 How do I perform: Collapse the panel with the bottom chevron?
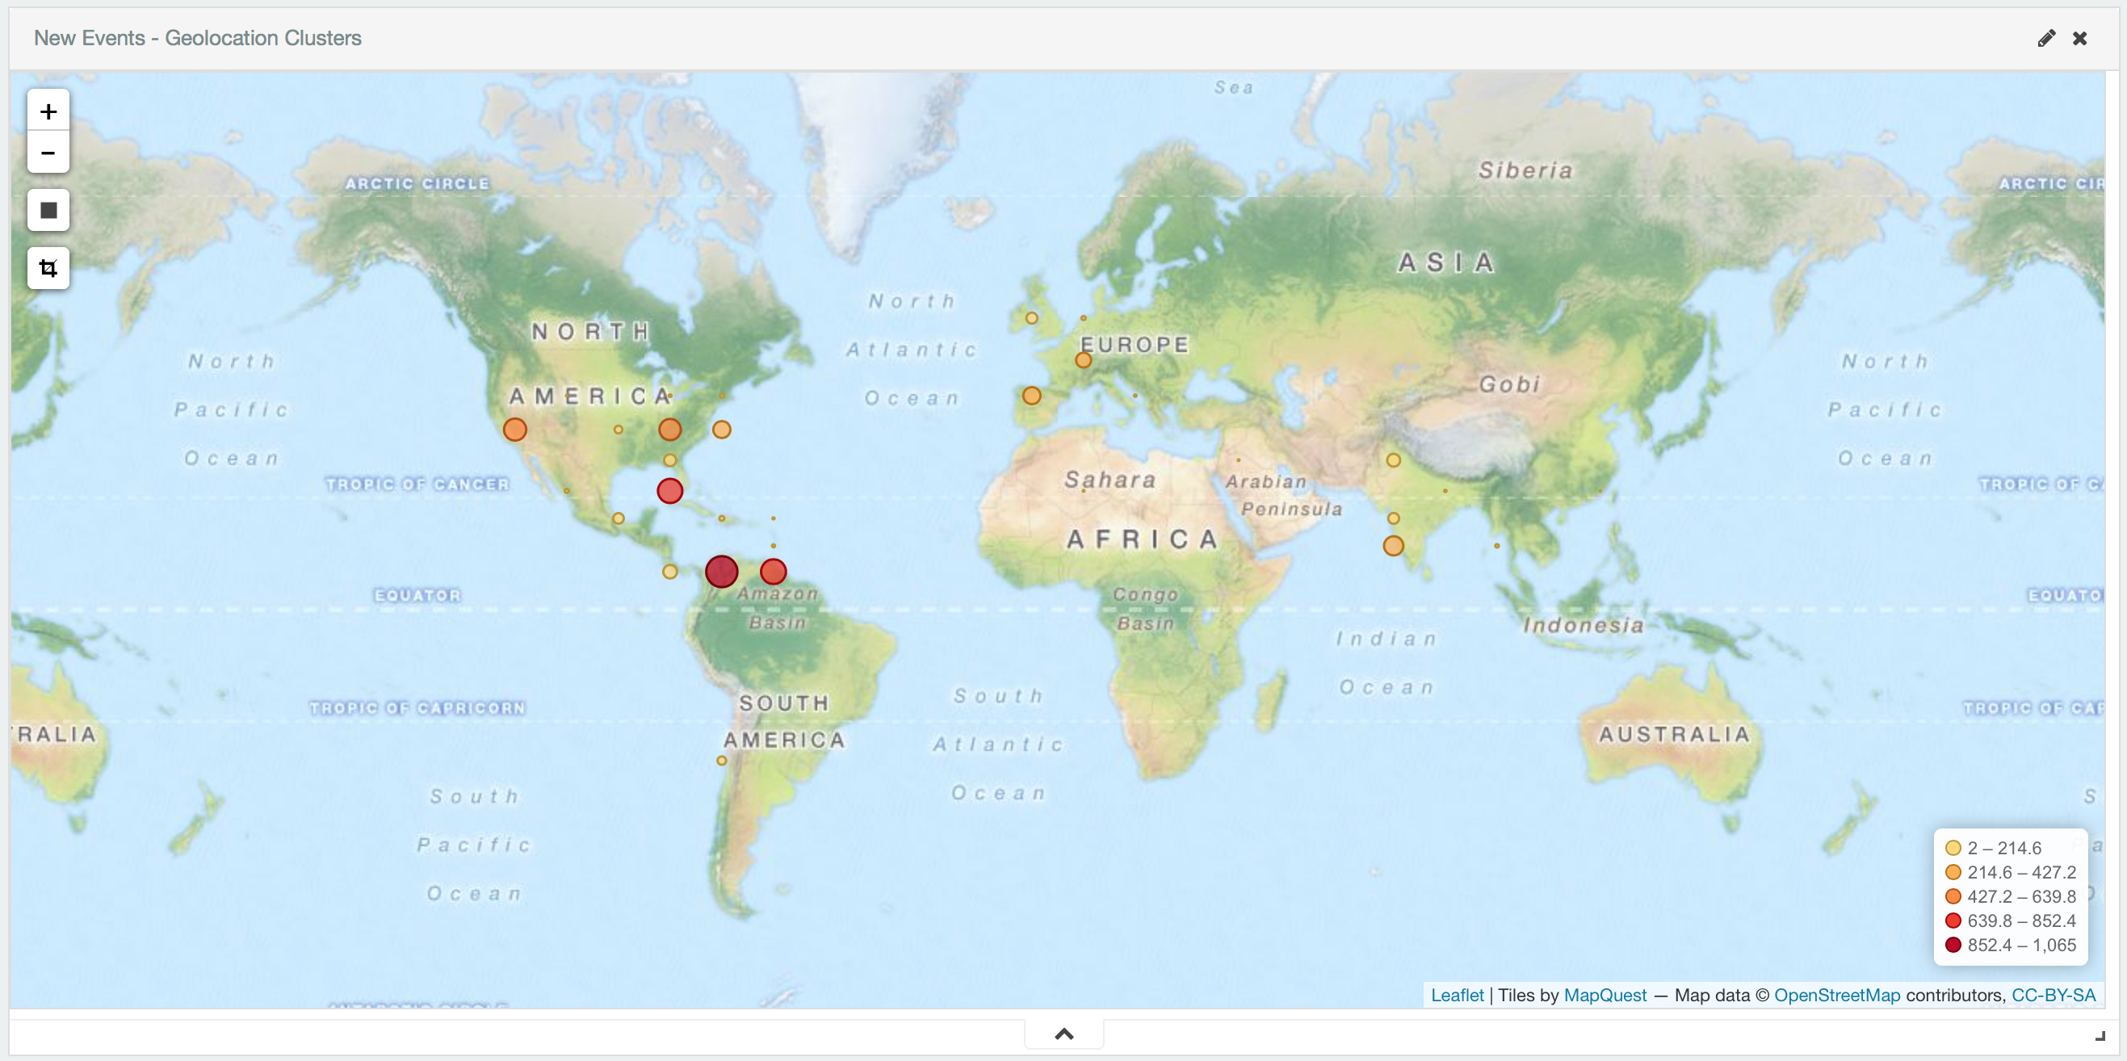click(1063, 1034)
